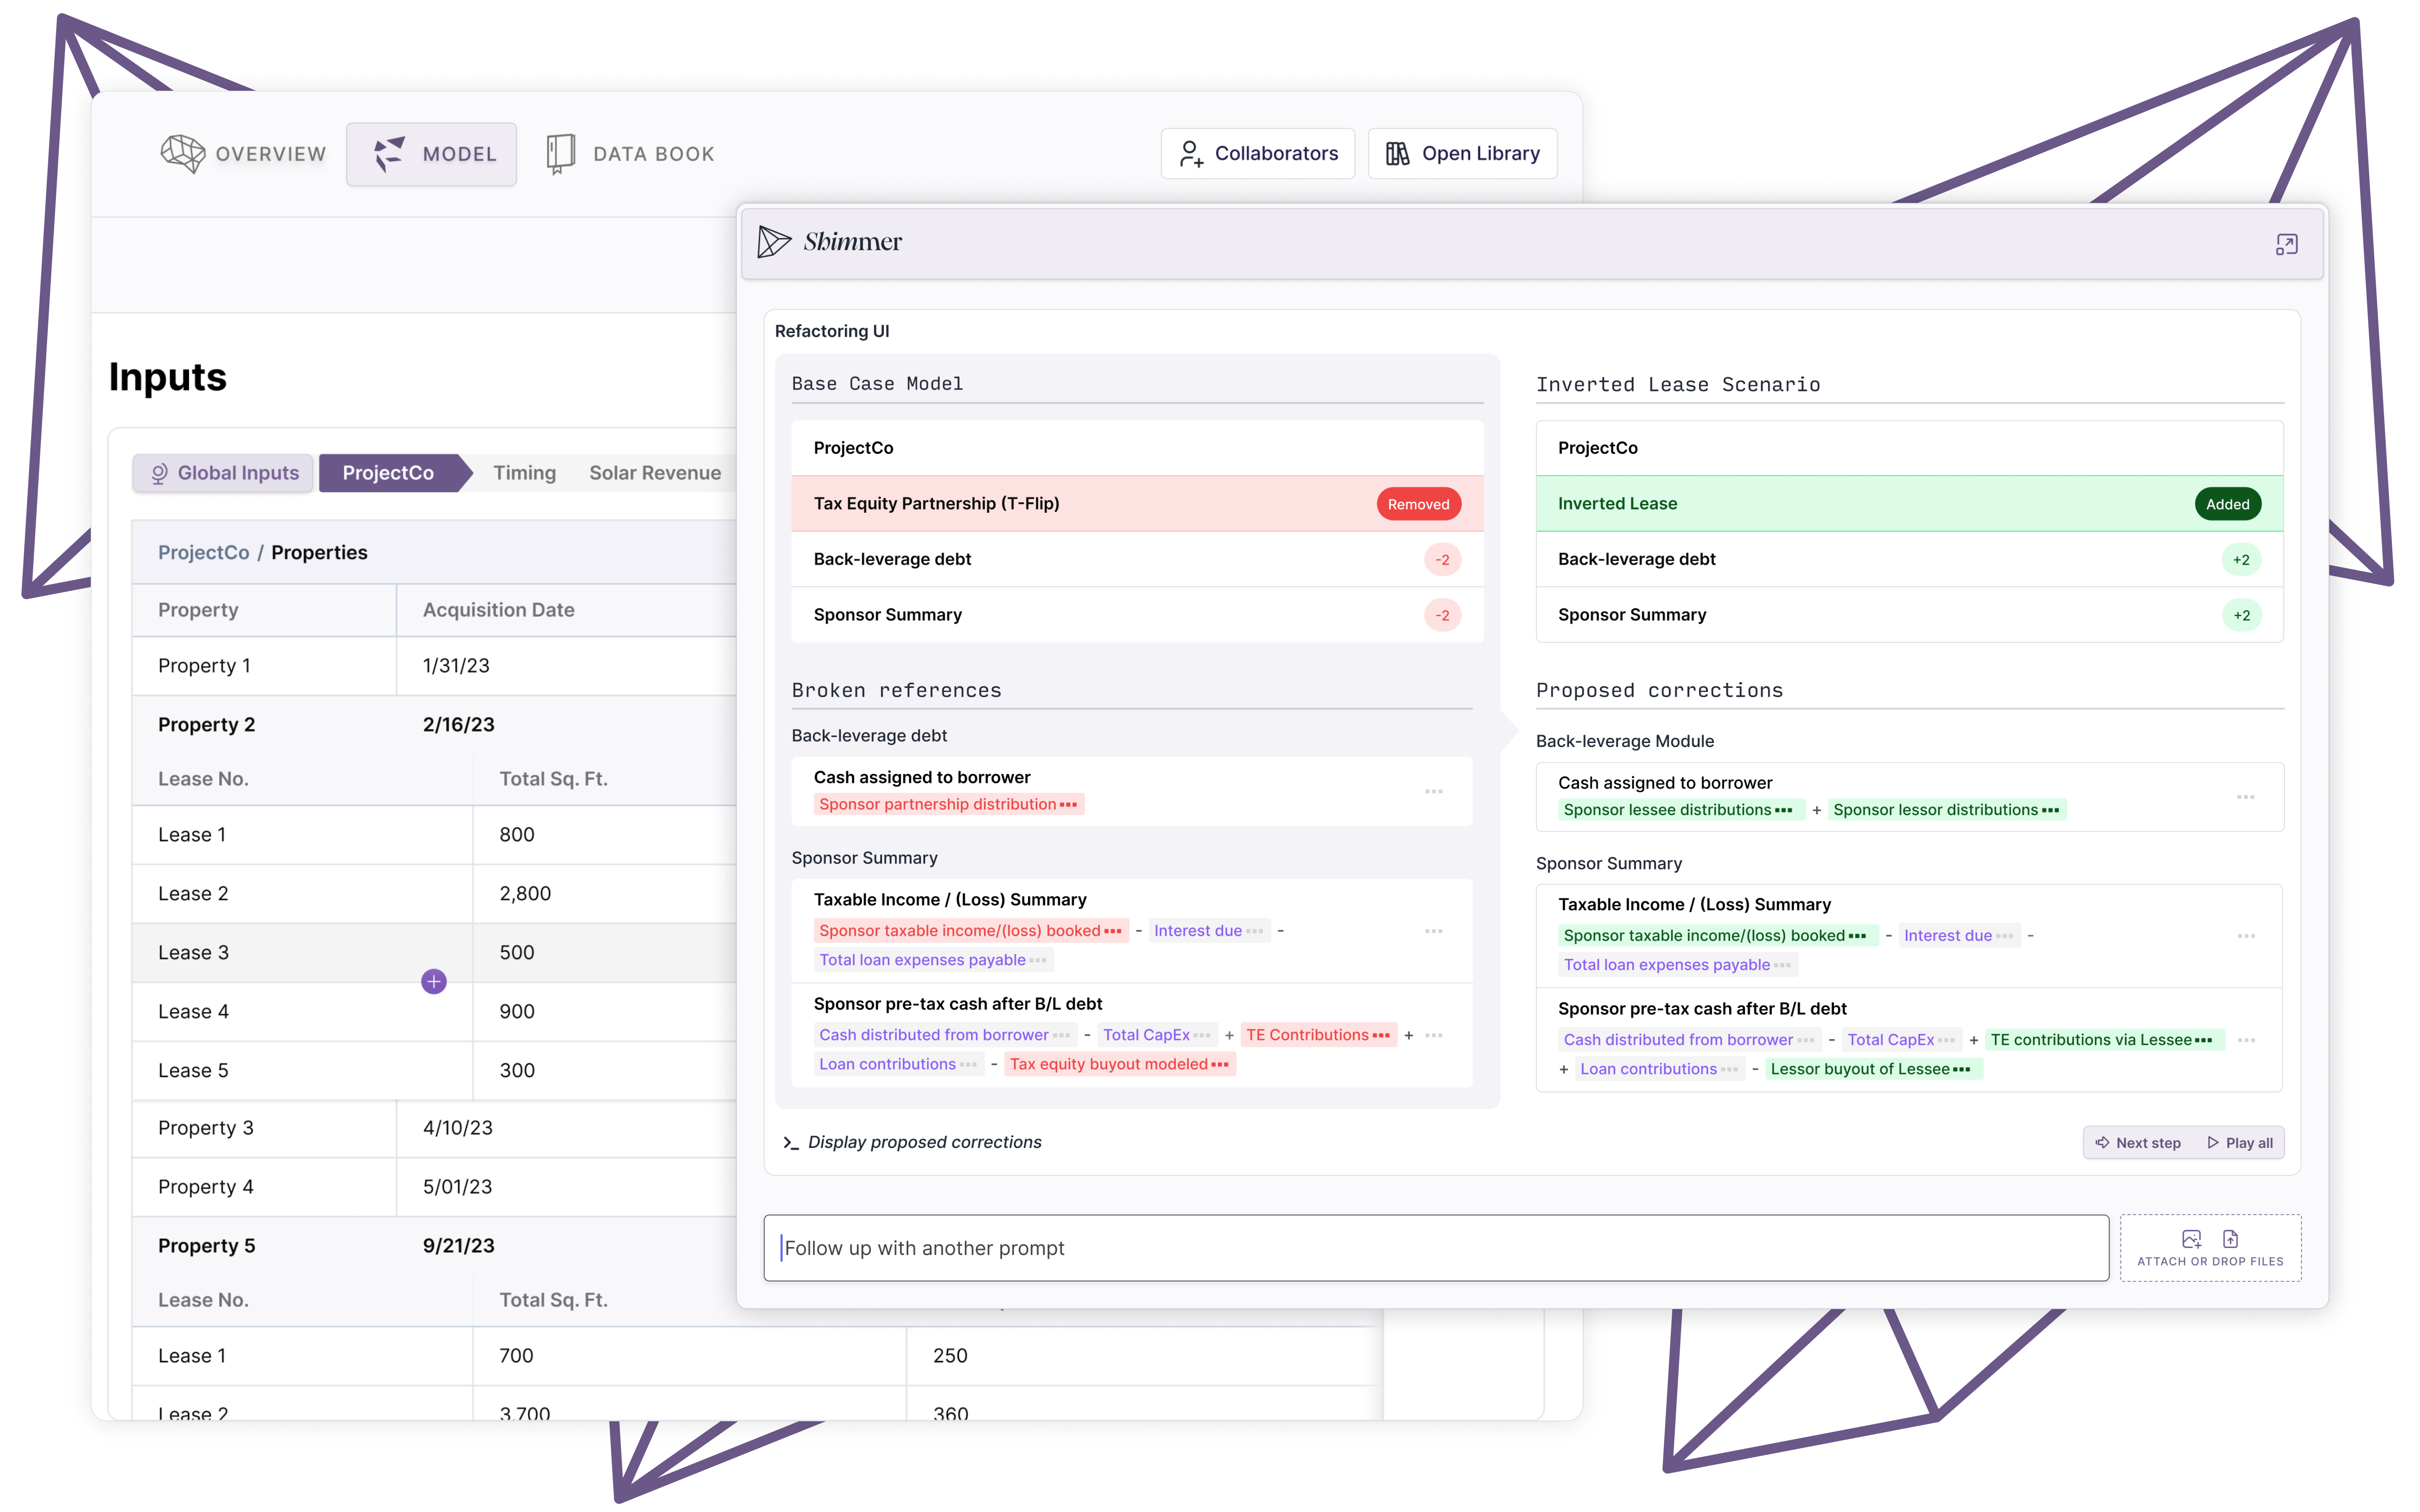Select ProjectCo in Base Case Model

coord(1137,448)
